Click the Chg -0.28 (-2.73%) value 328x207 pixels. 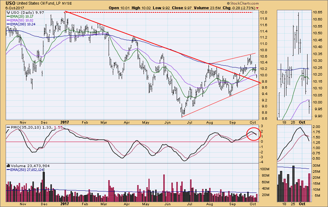pos(239,8)
